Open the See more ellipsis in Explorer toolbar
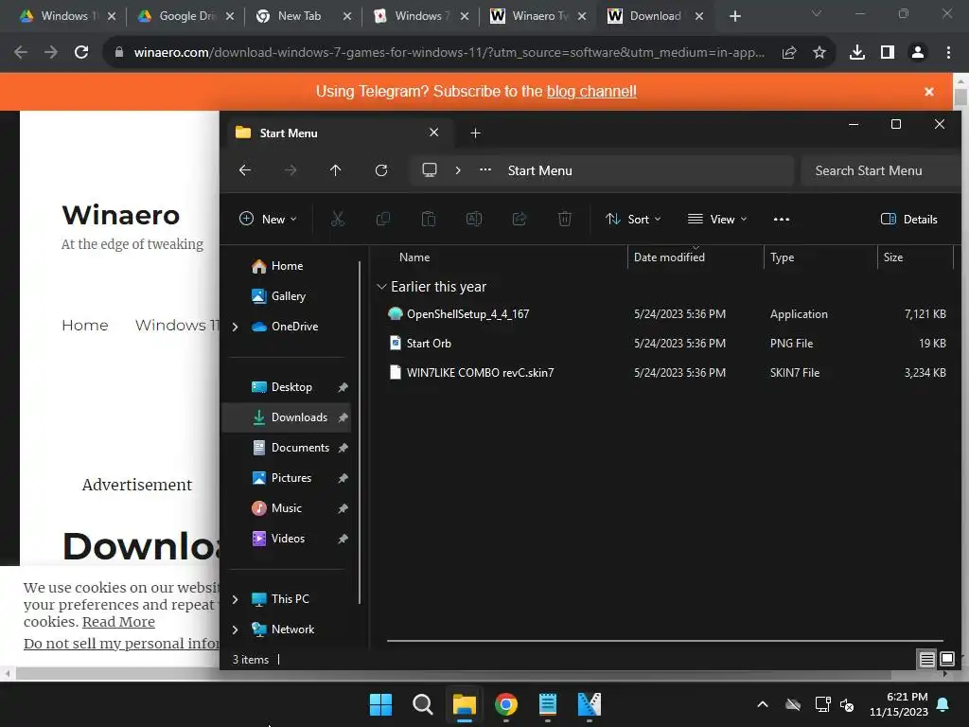 click(781, 219)
